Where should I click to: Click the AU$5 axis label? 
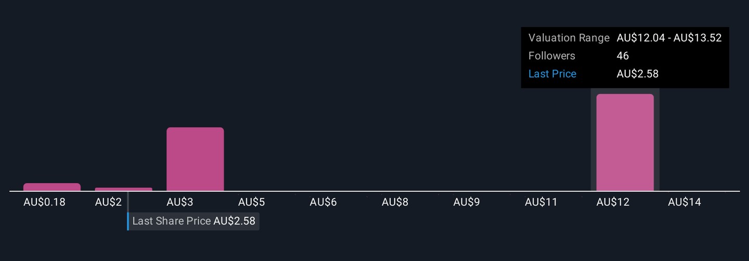click(252, 202)
